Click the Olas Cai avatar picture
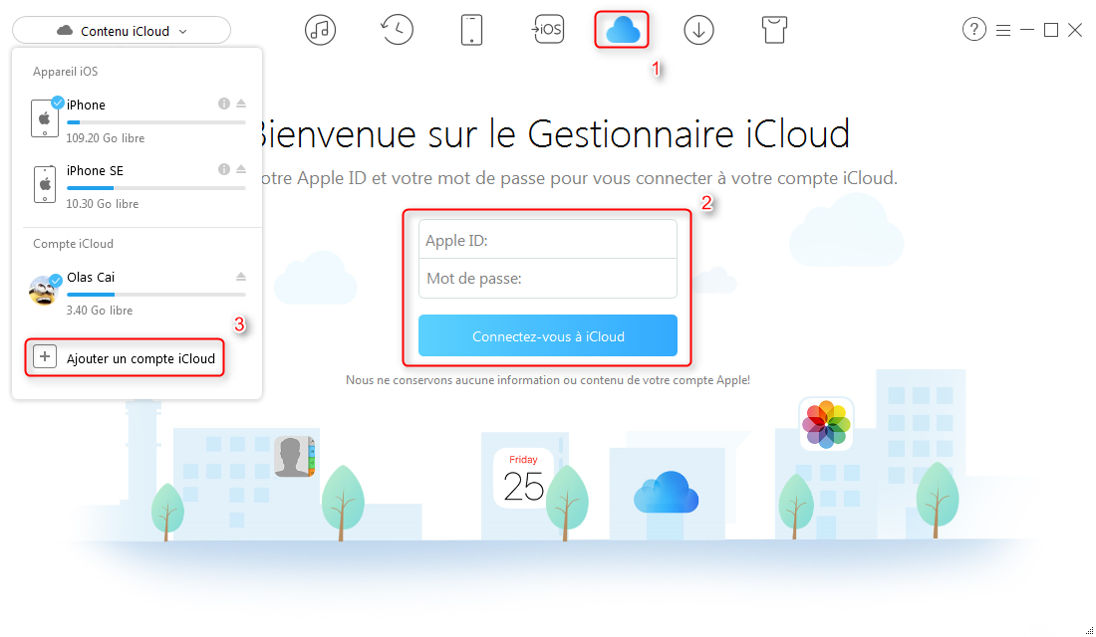The width and height of the screenshot is (1096, 637). [x=43, y=290]
